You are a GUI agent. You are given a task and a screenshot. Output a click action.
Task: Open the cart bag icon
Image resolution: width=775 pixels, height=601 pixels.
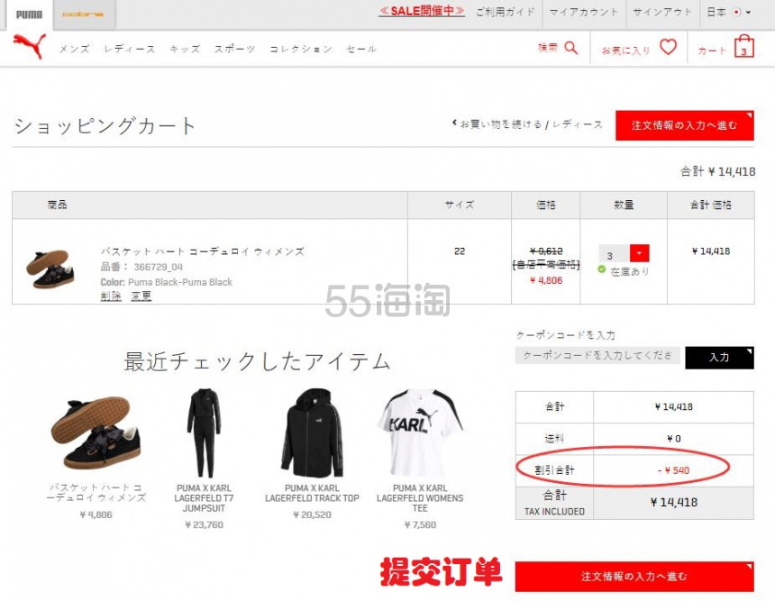(743, 47)
